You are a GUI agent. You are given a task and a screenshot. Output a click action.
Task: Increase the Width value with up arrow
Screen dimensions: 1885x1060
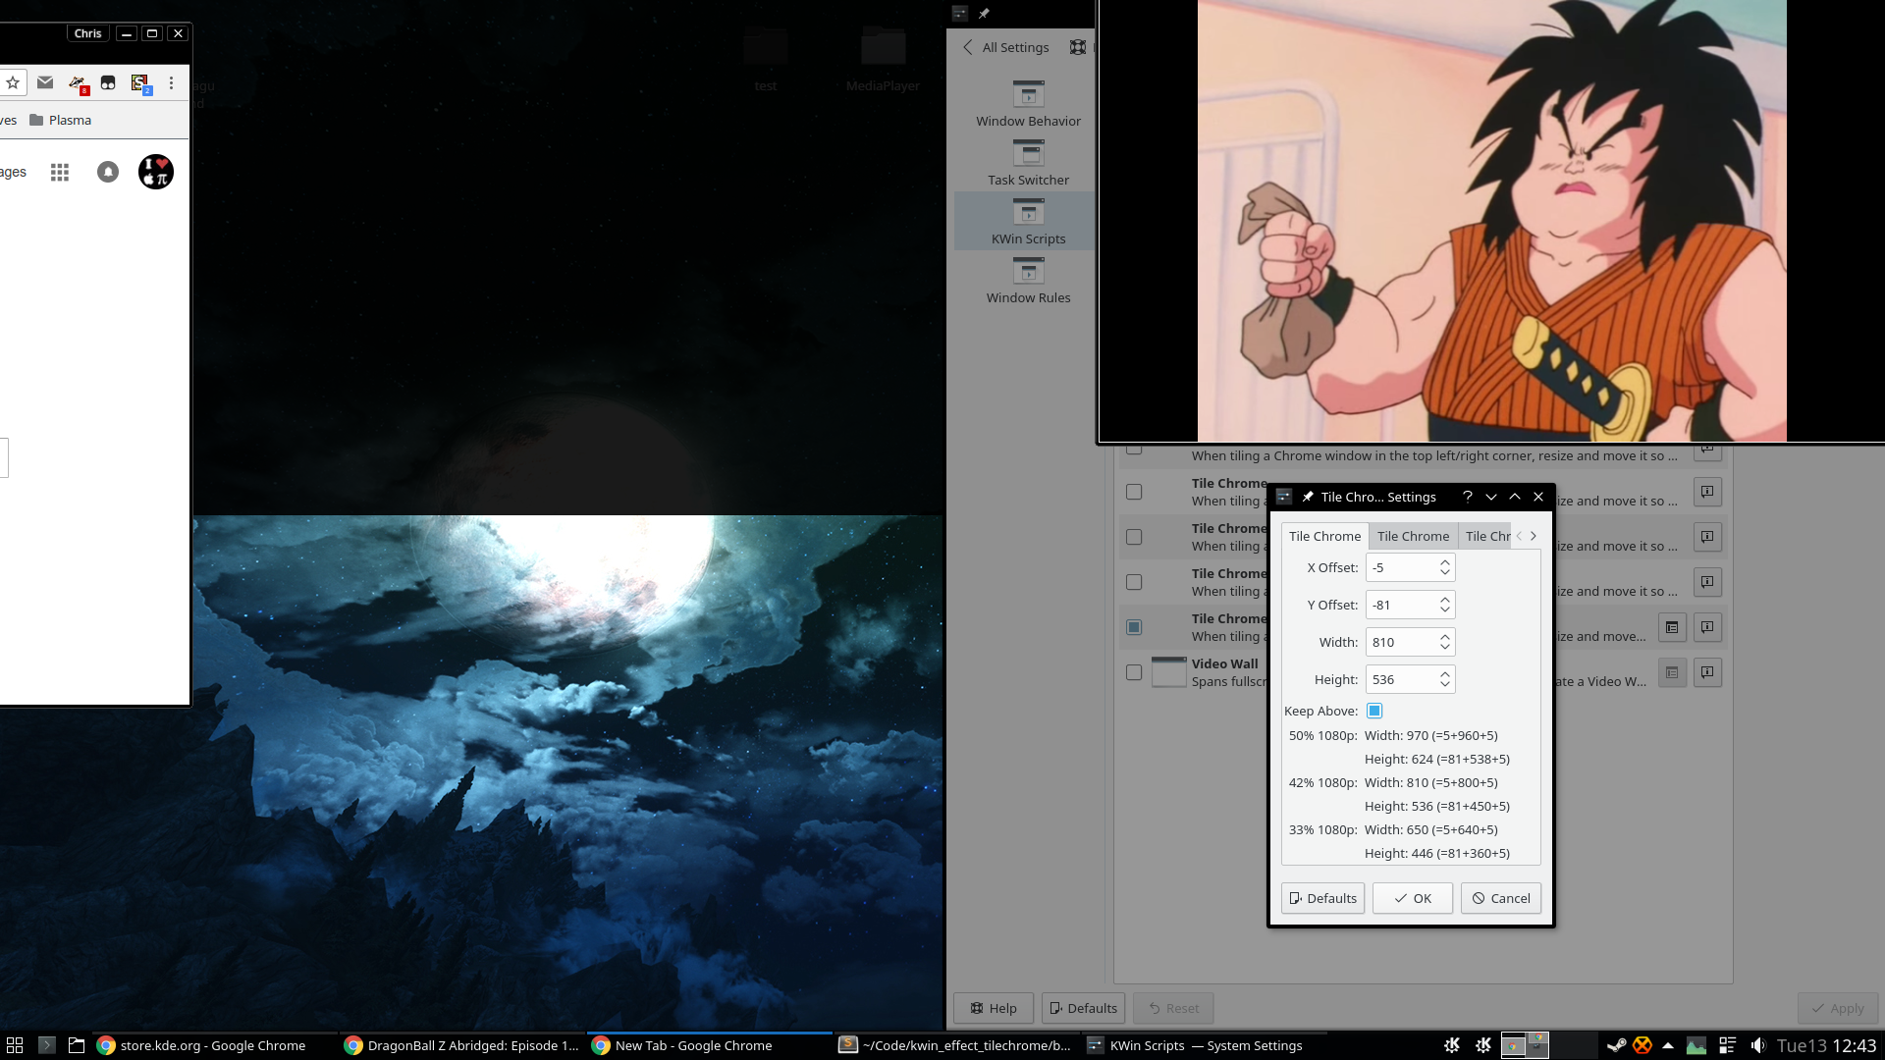click(x=1445, y=637)
